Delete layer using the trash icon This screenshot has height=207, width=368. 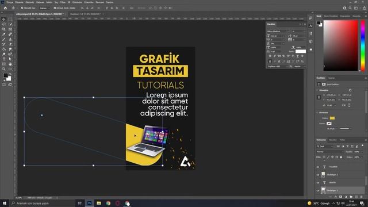(x=362, y=197)
